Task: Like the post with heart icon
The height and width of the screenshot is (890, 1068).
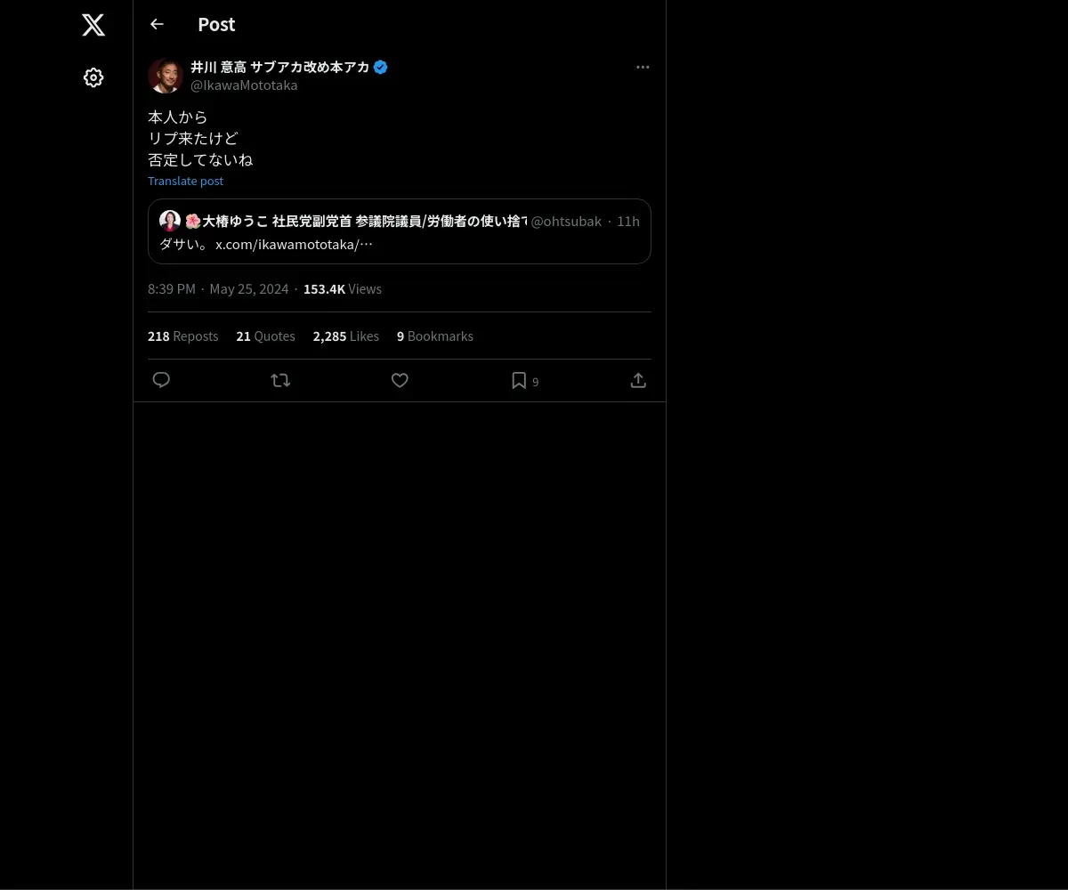Action: tap(400, 380)
